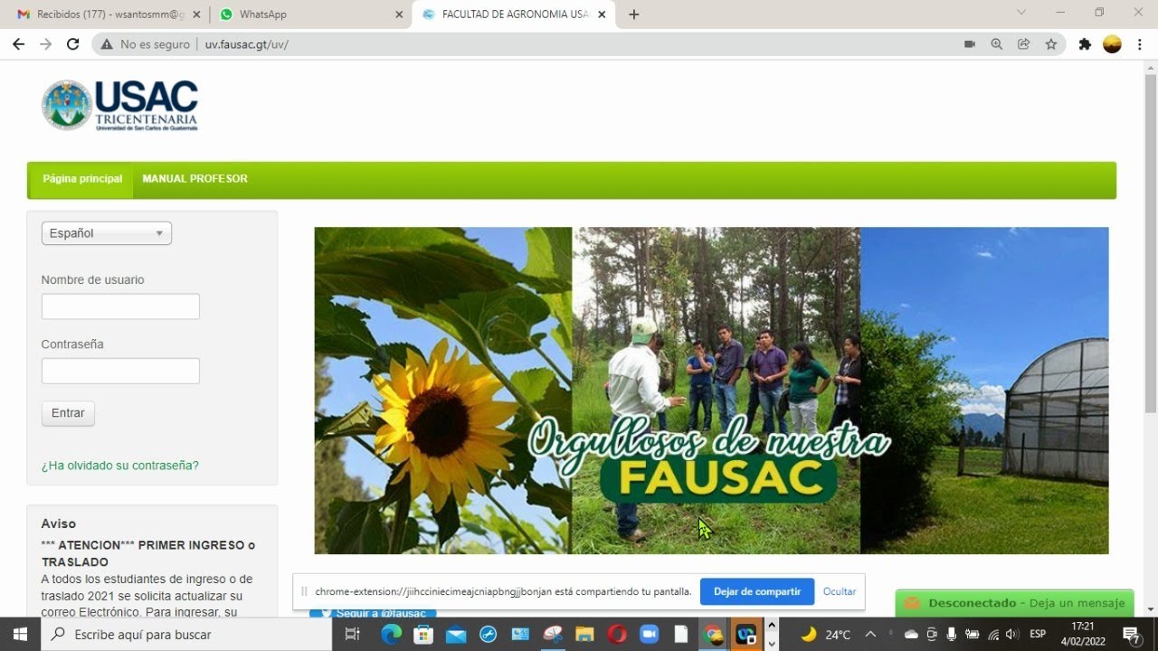The height and width of the screenshot is (651, 1158).
Task: Click the Orgullosos de nuestra FAUSAC banner
Action: tap(711, 391)
